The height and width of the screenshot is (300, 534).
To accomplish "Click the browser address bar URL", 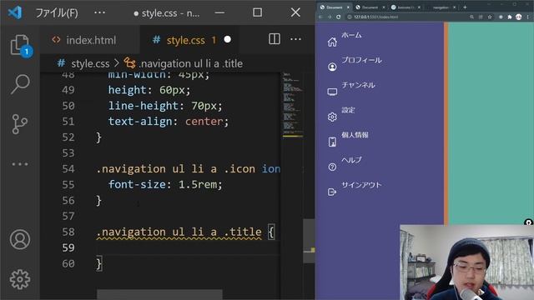I will tap(375, 17).
